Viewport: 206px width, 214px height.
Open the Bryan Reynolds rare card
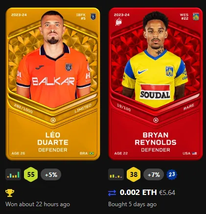(156, 84)
